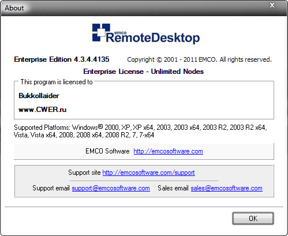Click the sales@emcosoftware.com email link

click(226, 188)
